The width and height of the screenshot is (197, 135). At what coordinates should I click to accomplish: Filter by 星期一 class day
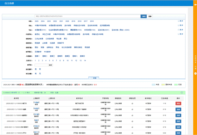(x=38, y=56)
